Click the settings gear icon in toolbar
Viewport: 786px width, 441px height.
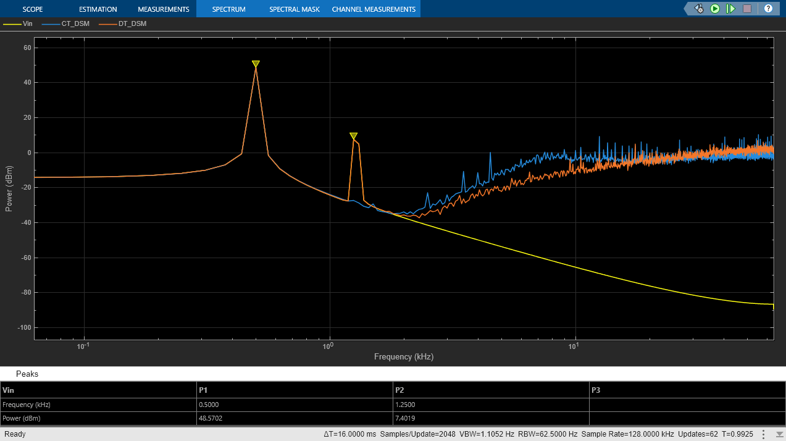[699, 9]
